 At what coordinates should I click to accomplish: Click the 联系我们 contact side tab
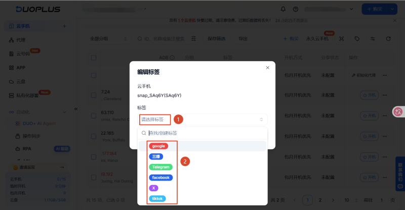click(x=400, y=174)
